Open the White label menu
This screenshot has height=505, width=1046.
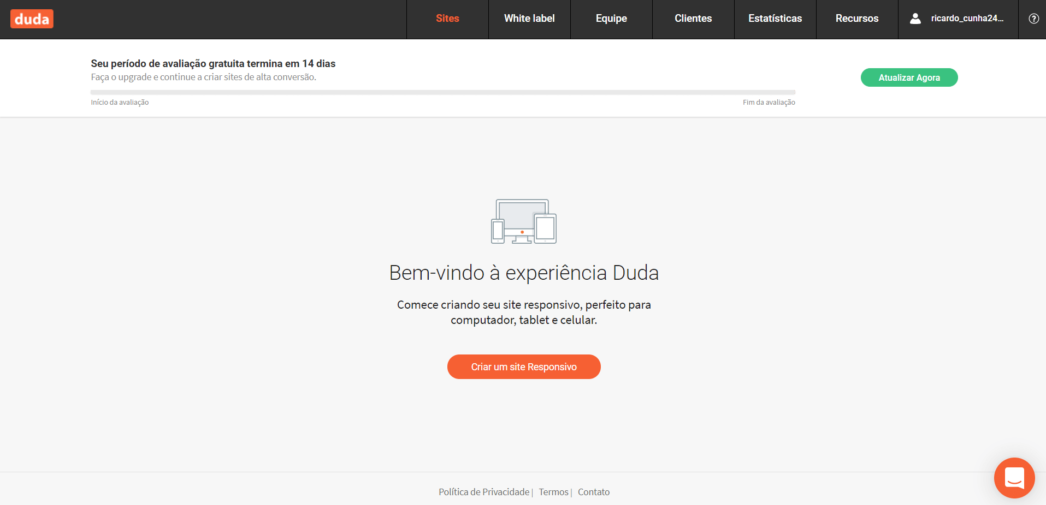[x=529, y=19]
